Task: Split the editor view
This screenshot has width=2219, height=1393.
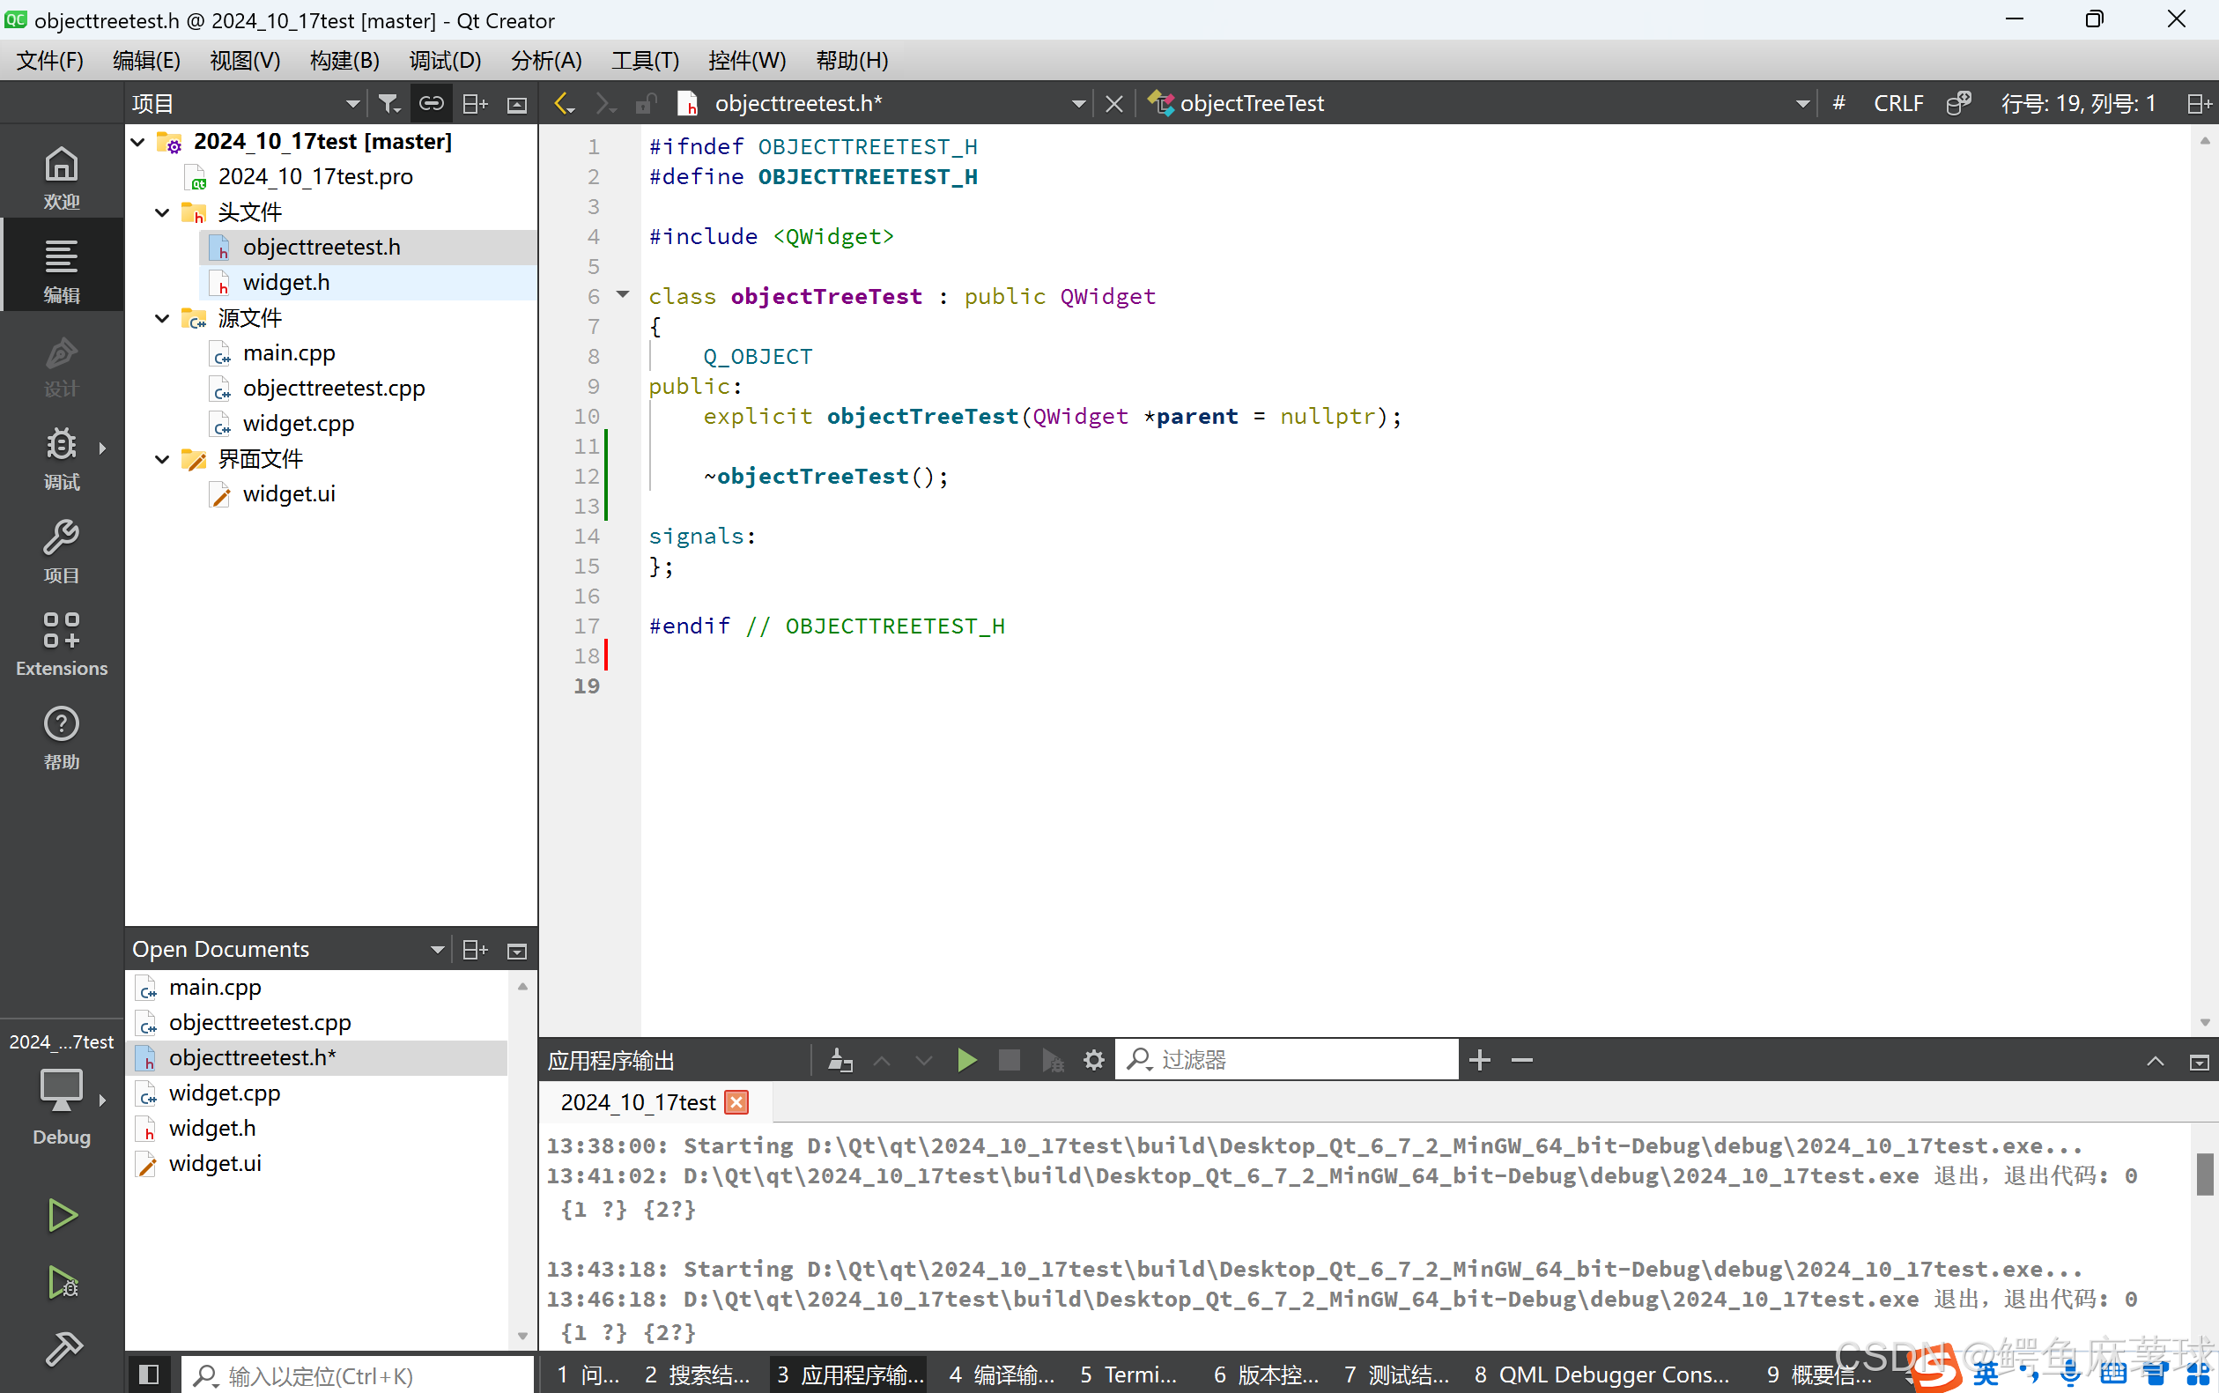Action: click(x=2199, y=103)
